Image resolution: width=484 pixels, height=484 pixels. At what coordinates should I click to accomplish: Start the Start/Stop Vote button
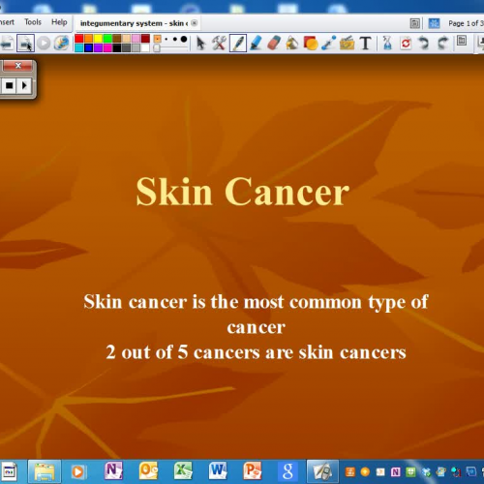44,43
